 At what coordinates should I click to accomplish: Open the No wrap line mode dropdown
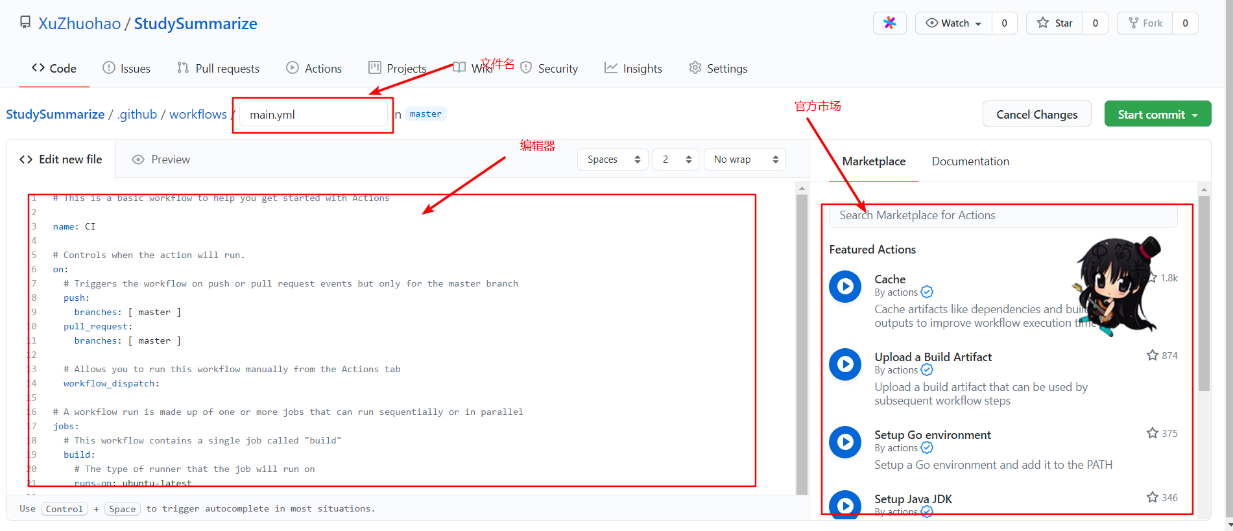[x=745, y=159]
